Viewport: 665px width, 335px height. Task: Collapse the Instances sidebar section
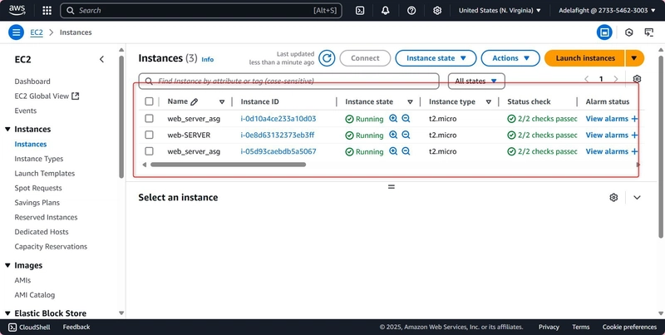tap(7, 130)
